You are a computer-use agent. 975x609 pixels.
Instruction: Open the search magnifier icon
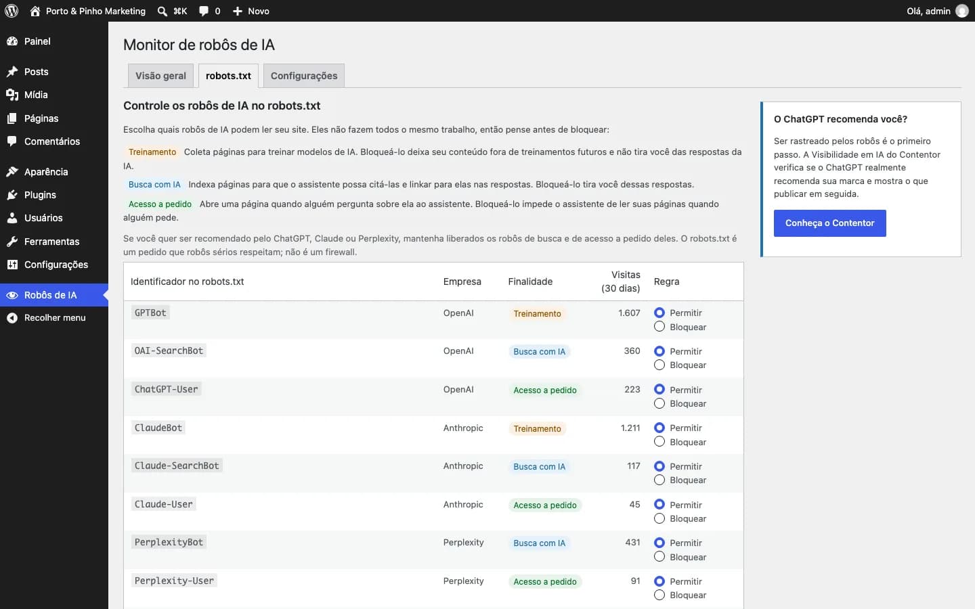pyautogui.click(x=162, y=11)
